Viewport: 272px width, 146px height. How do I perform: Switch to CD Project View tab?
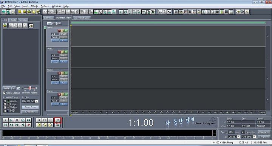[82, 18]
